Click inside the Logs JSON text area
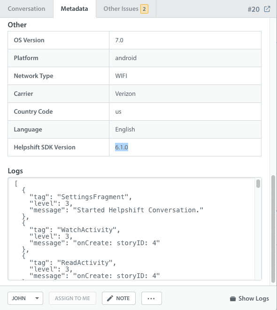This screenshot has width=277, height=310. tap(131, 229)
